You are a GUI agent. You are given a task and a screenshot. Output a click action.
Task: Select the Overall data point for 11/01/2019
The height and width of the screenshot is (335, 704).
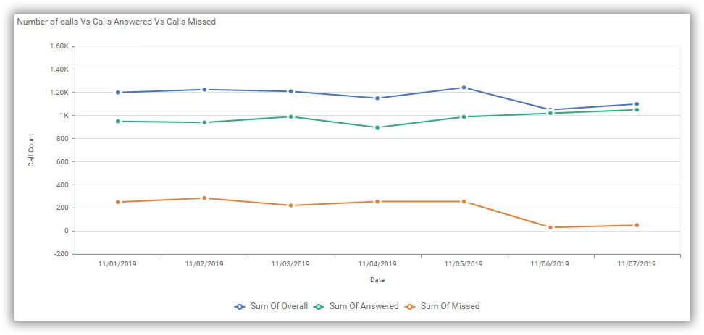pos(117,93)
